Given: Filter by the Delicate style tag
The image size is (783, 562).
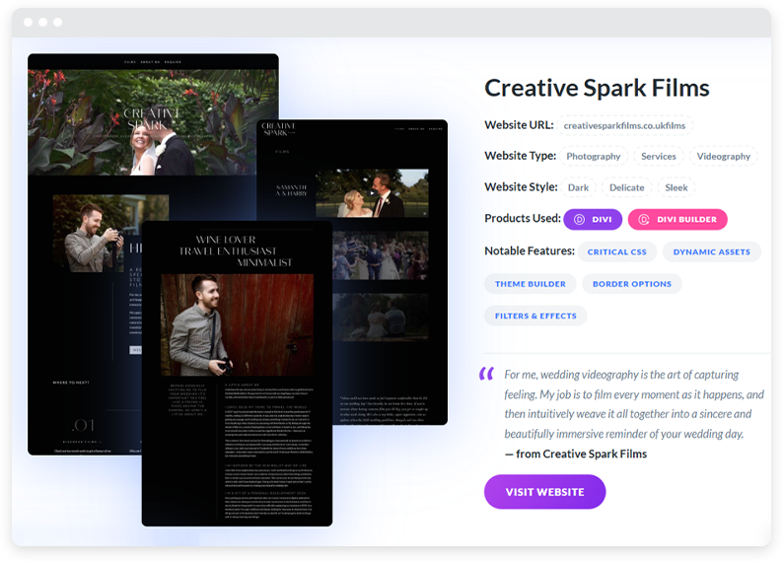Looking at the screenshot, I should click(x=627, y=187).
